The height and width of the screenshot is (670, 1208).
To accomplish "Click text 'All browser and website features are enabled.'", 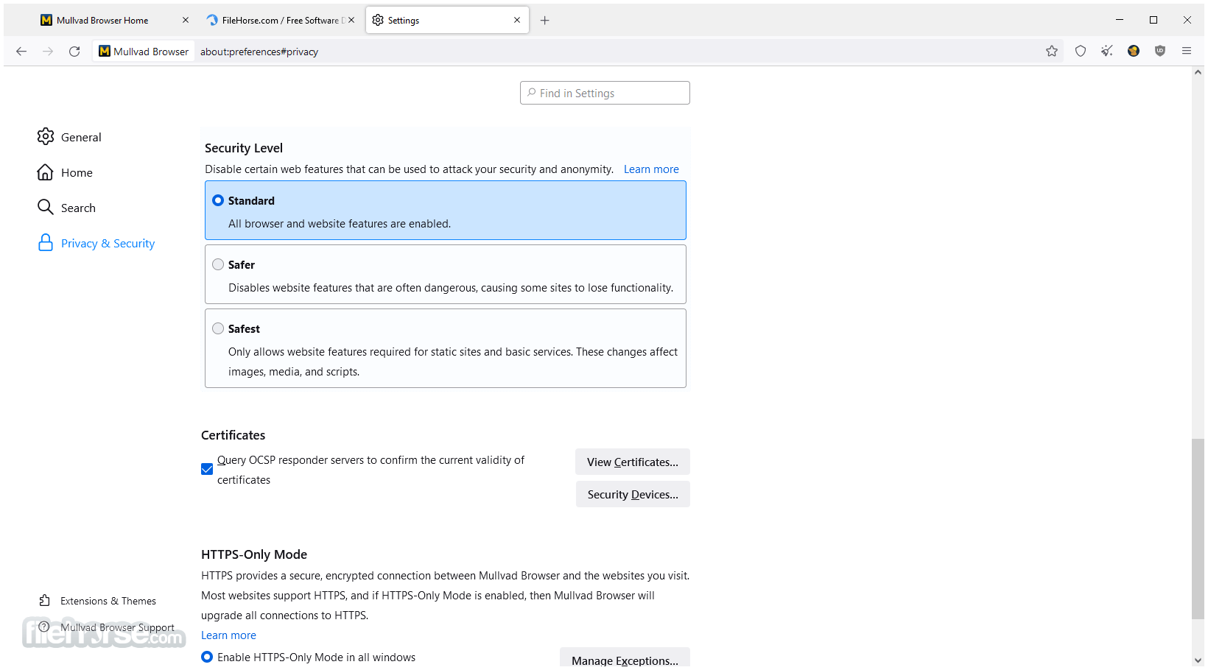I will click(x=340, y=224).
